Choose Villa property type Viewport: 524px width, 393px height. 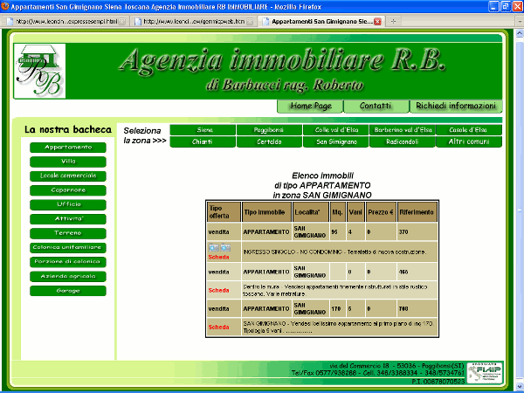pos(68,162)
